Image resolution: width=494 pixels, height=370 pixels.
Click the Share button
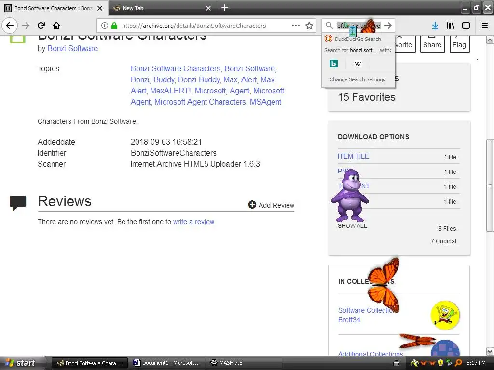[x=432, y=44]
